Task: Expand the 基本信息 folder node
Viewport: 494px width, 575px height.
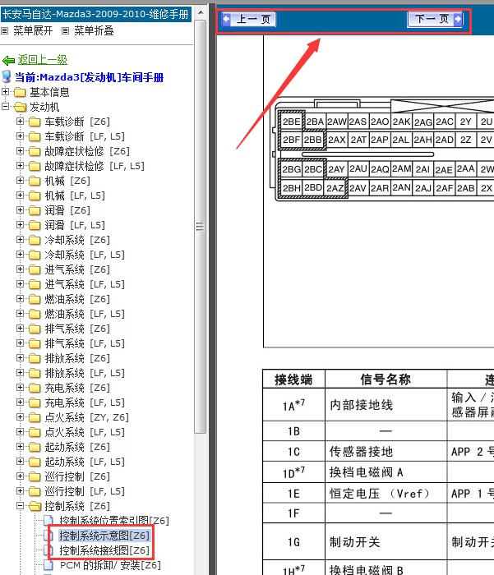Action: [x=6, y=91]
